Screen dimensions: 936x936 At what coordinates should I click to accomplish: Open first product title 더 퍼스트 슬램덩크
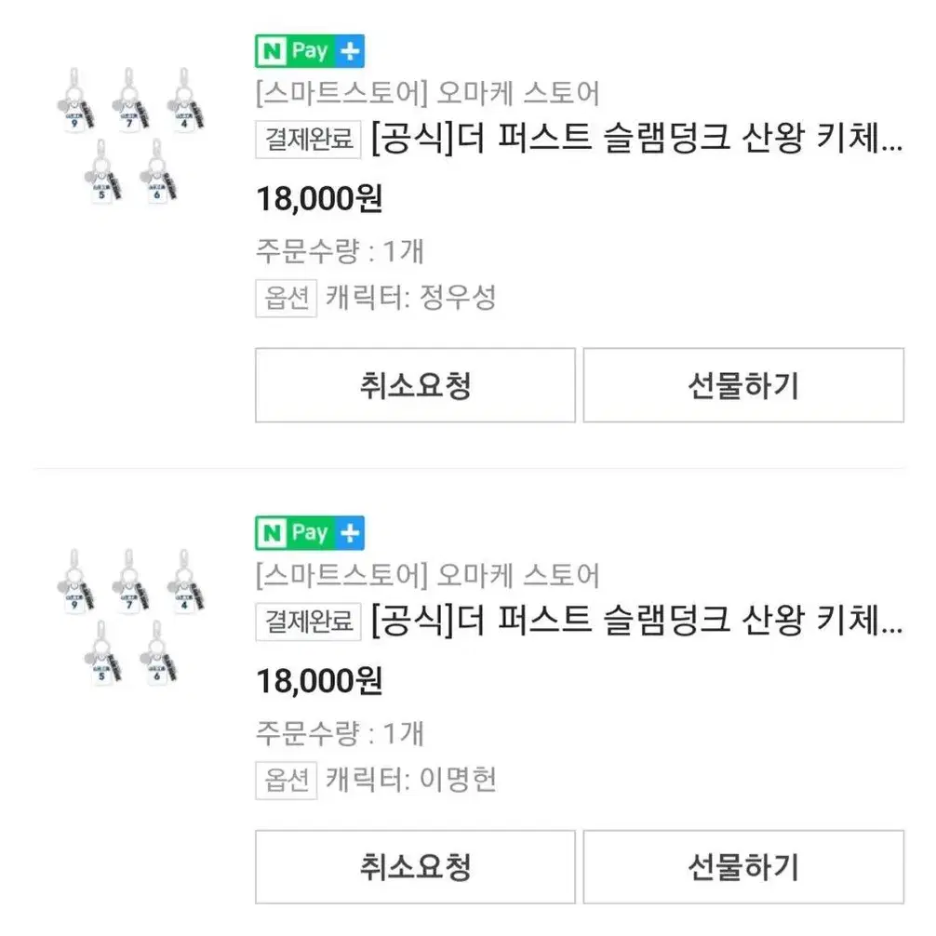637,139
